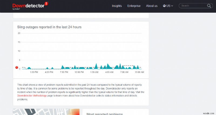Click the 10 value on the y-axis

[x=19, y=51]
